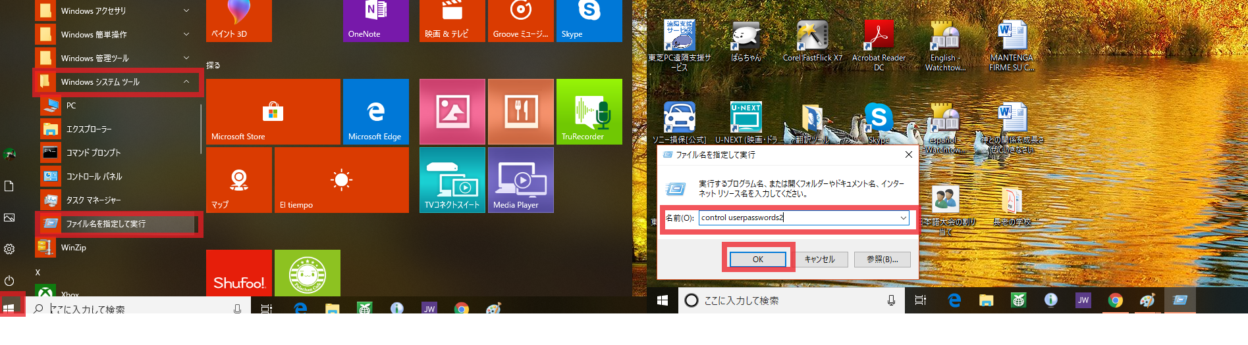Open the El tiempo weather tile
Viewport: 1248px width, 345px height.
coord(342,180)
